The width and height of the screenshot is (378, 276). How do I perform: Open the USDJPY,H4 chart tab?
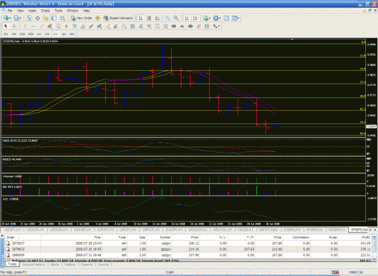(x=13, y=229)
